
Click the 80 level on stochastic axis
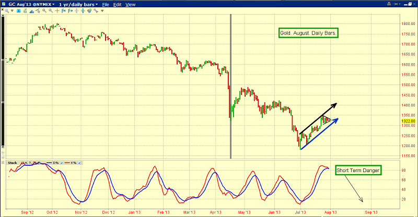click(403, 171)
